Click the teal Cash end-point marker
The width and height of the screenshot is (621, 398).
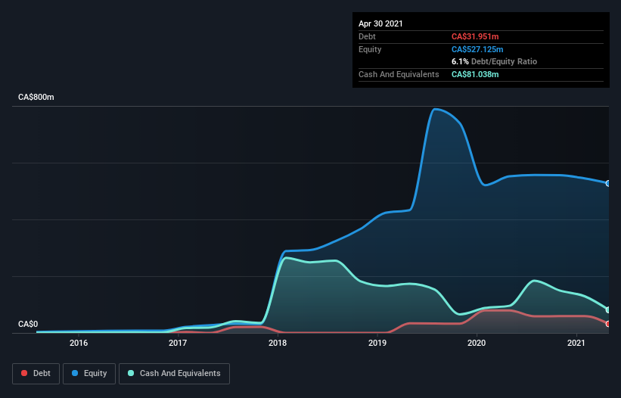click(x=608, y=309)
